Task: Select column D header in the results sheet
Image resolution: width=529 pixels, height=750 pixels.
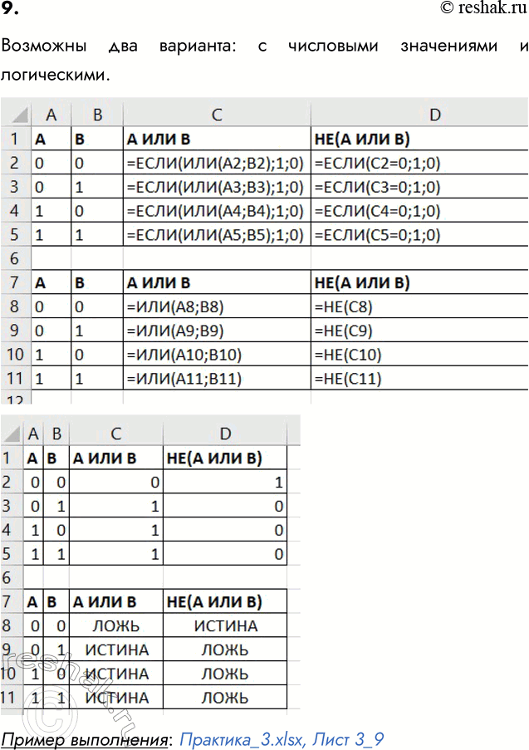Action: point(224,432)
